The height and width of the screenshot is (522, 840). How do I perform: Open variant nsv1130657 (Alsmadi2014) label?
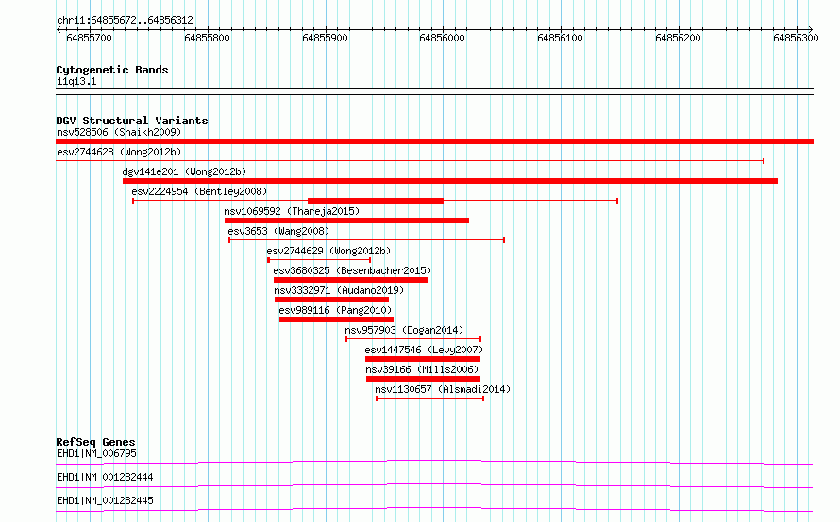pos(443,389)
